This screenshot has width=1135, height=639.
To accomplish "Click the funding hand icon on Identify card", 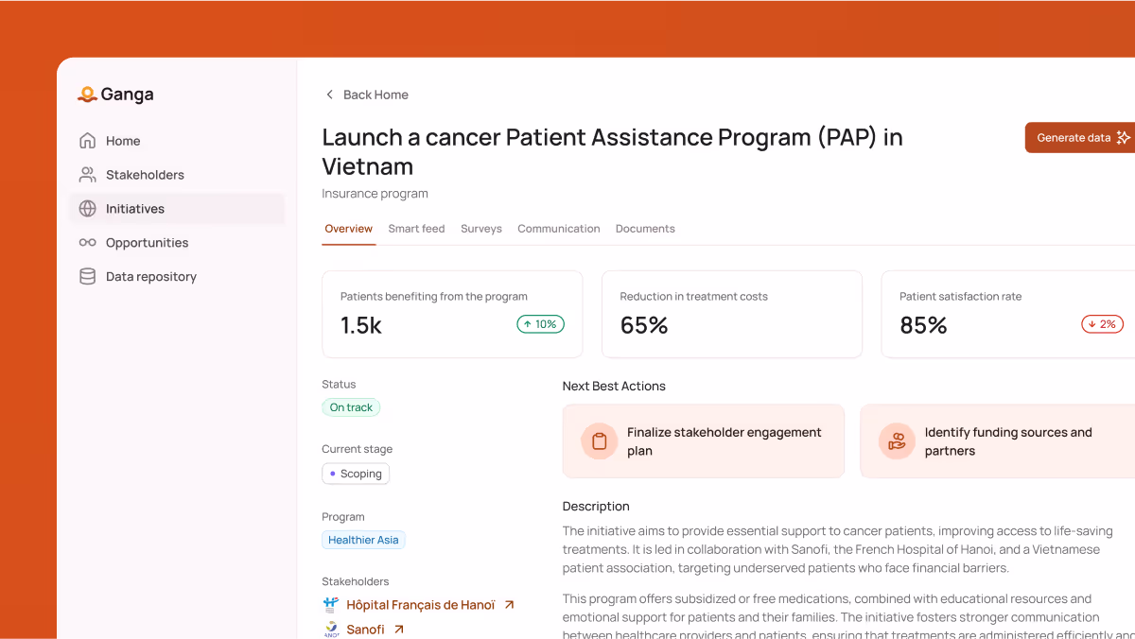I will [x=897, y=441].
